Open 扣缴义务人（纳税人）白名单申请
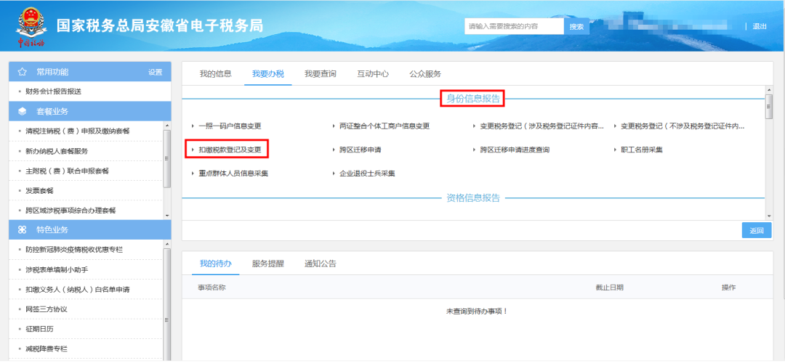Viewport: 785px width, 363px height. point(78,290)
